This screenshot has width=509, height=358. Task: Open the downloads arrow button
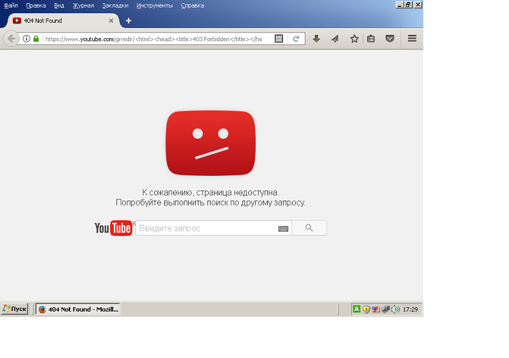point(316,39)
